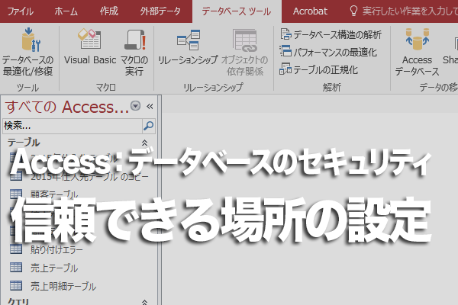
Task: Click table icon beside 顧客テーブル
Action: (16, 194)
